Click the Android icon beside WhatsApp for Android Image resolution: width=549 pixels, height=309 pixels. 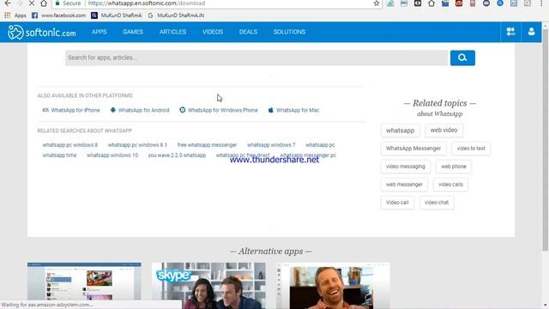pyautogui.click(x=113, y=110)
